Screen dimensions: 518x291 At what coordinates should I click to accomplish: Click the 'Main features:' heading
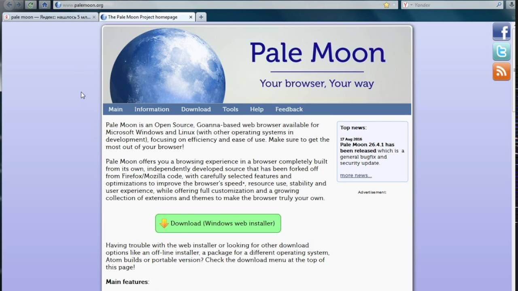coord(127,282)
